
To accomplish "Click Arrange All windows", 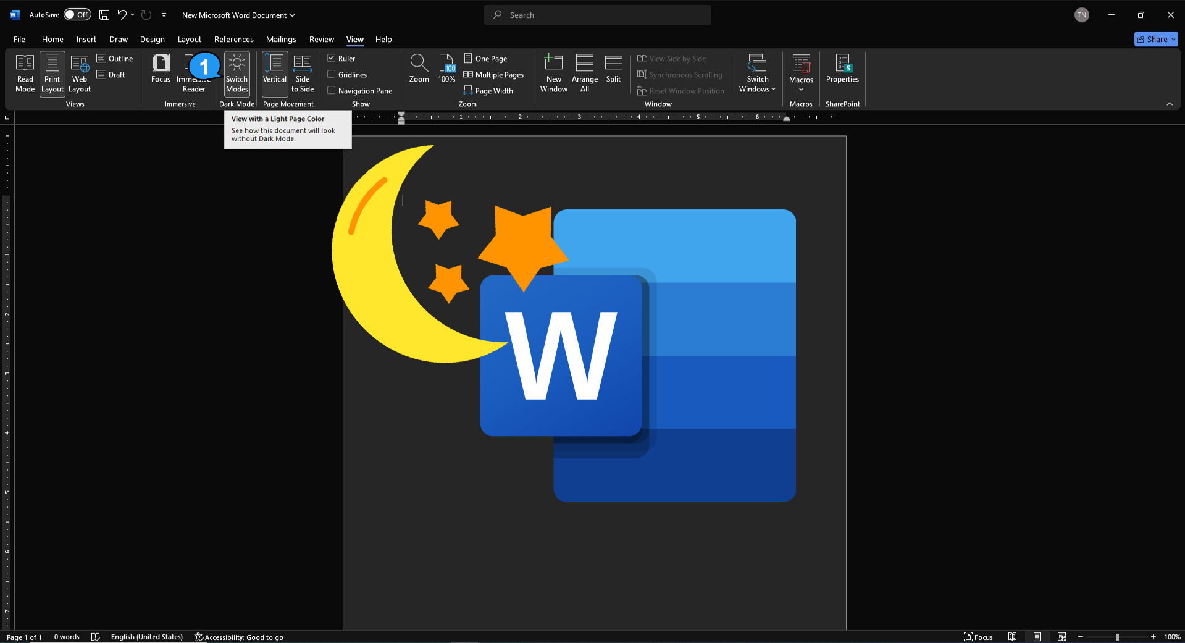I will [x=585, y=74].
